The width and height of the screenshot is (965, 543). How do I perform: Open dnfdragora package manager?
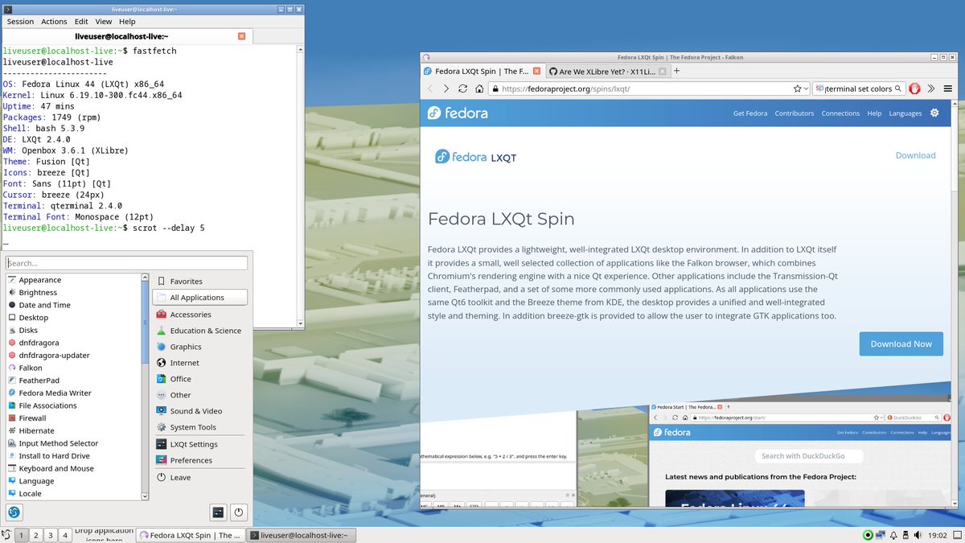tap(74, 343)
